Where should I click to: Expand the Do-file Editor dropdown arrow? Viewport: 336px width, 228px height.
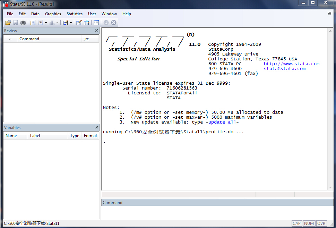[71, 23]
